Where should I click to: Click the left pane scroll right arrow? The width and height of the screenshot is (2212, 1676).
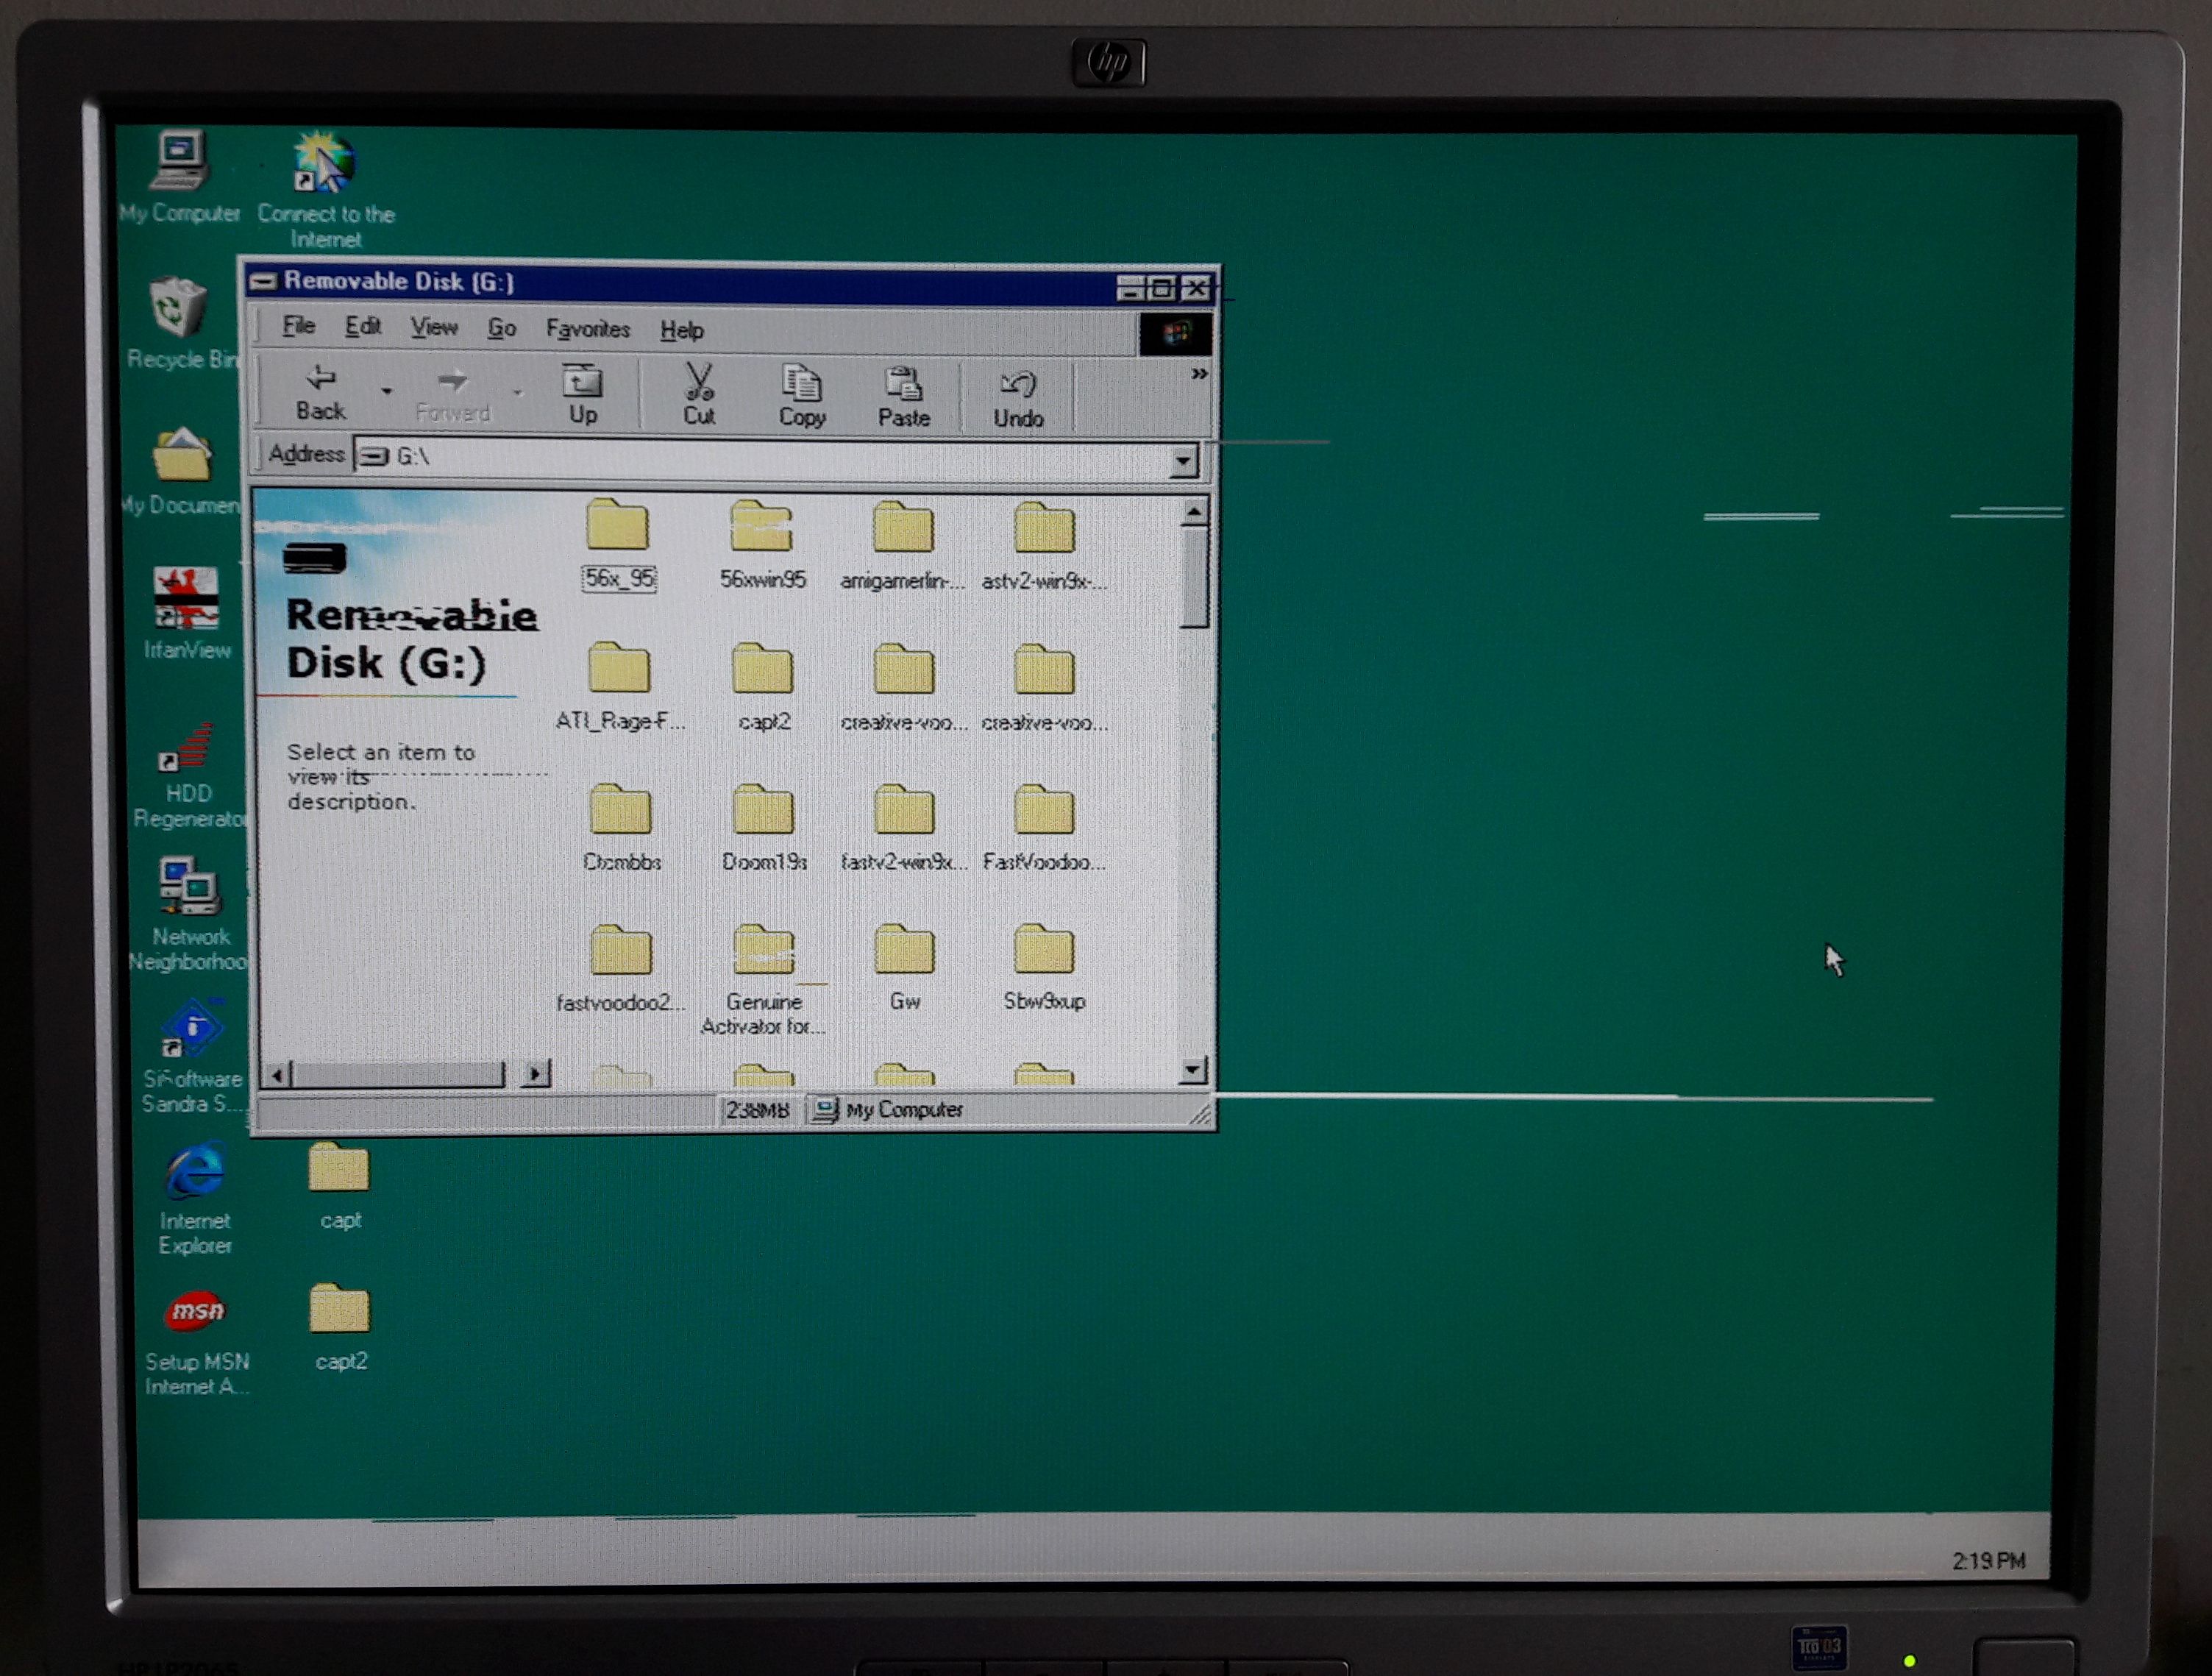click(x=535, y=1074)
